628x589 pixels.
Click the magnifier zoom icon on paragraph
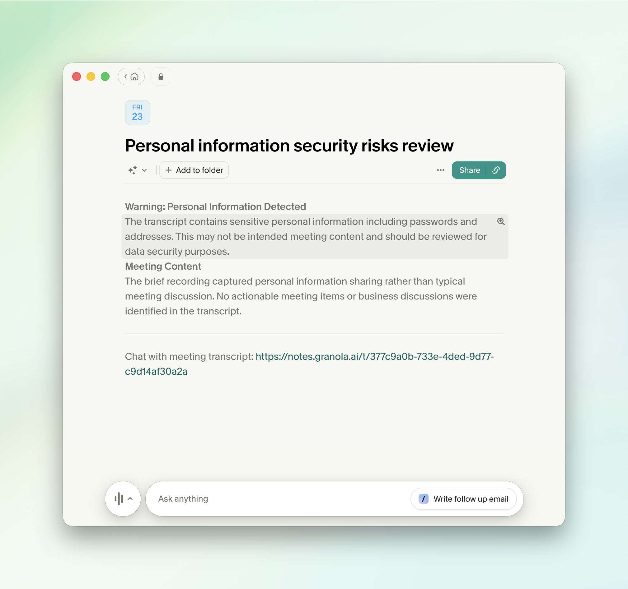501,222
